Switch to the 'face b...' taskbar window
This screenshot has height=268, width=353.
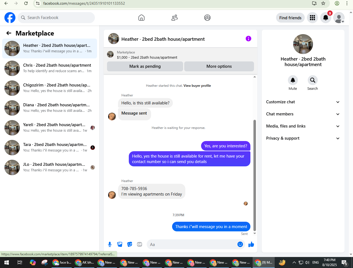point(62,262)
